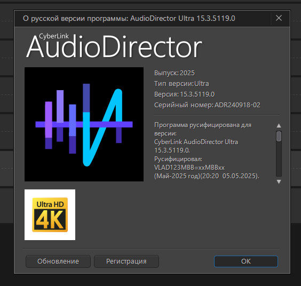Click the scrollbar thumb in description box
The width and height of the screenshot is (301, 286).
[x=279, y=136]
